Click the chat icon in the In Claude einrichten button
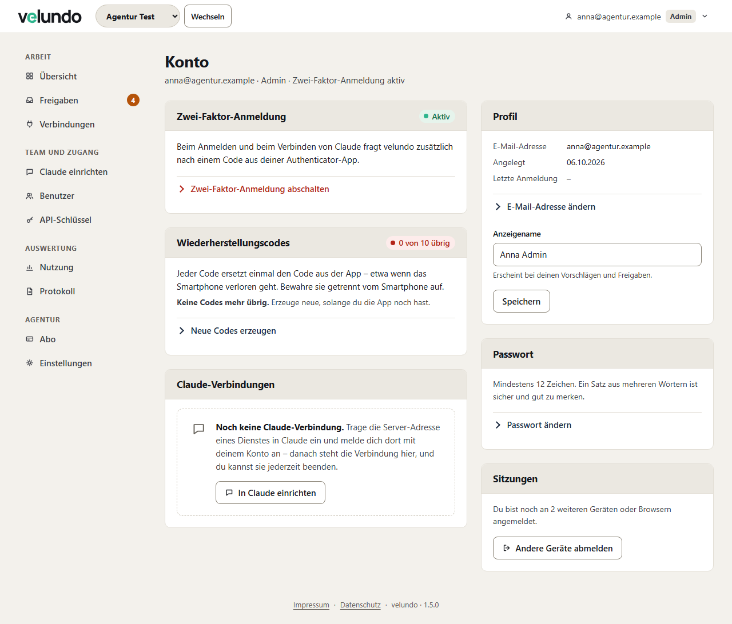The width and height of the screenshot is (732, 624). 229,493
